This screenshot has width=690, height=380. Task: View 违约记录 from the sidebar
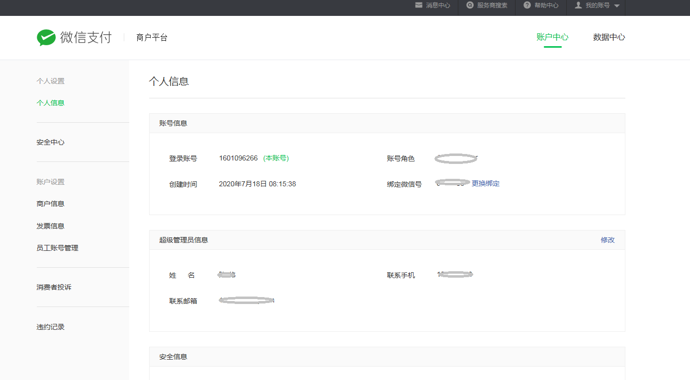(x=51, y=327)
